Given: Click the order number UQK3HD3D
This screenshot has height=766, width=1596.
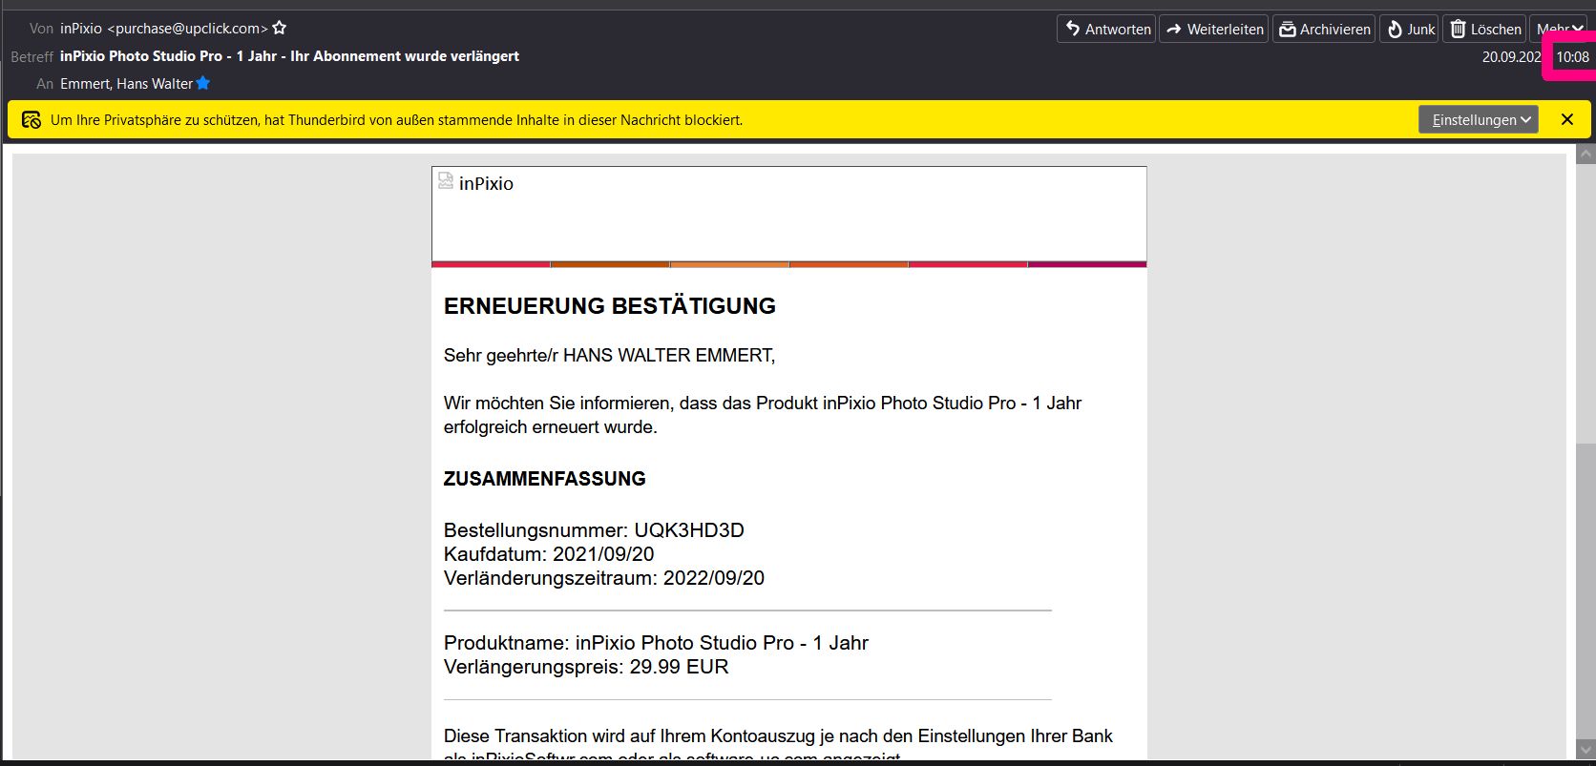Looking at the screenshot, I should pos(688,530).
